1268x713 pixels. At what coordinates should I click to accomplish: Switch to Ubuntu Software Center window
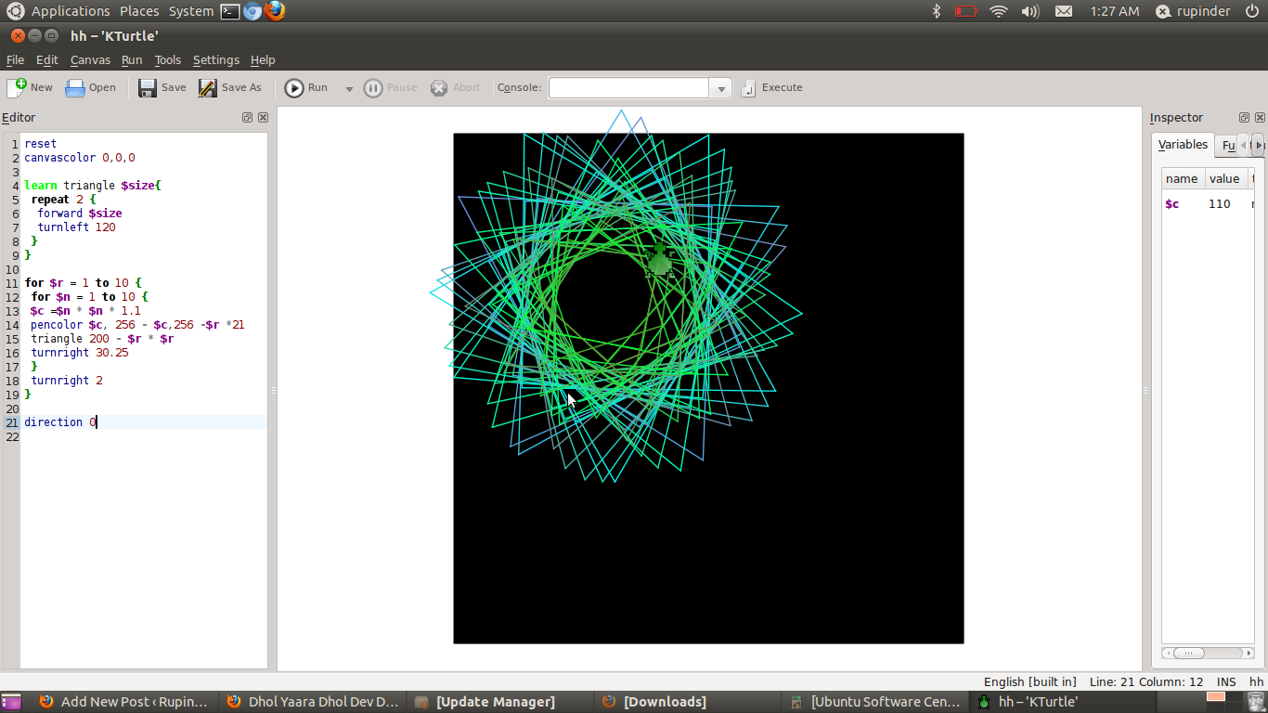tap(875, 702)
